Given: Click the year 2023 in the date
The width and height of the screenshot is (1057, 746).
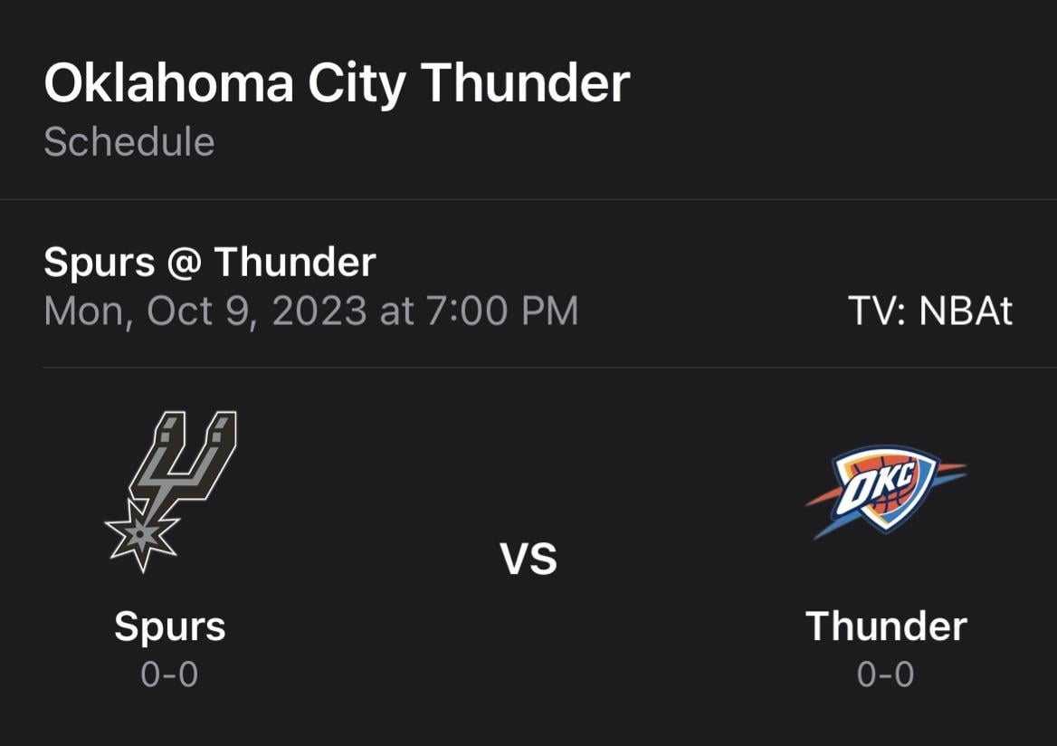Looking at the screenshot, I should (319, 311).
